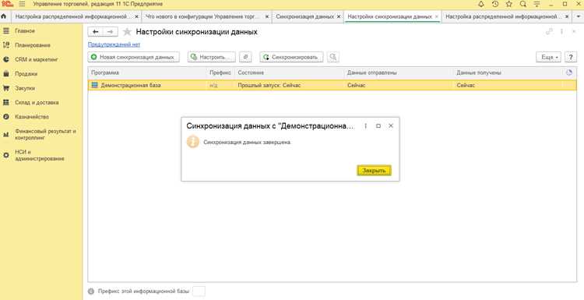Screen dimensions: 584x300
Task: Click the info icon beside prefix label
Action: pos(91,291)
